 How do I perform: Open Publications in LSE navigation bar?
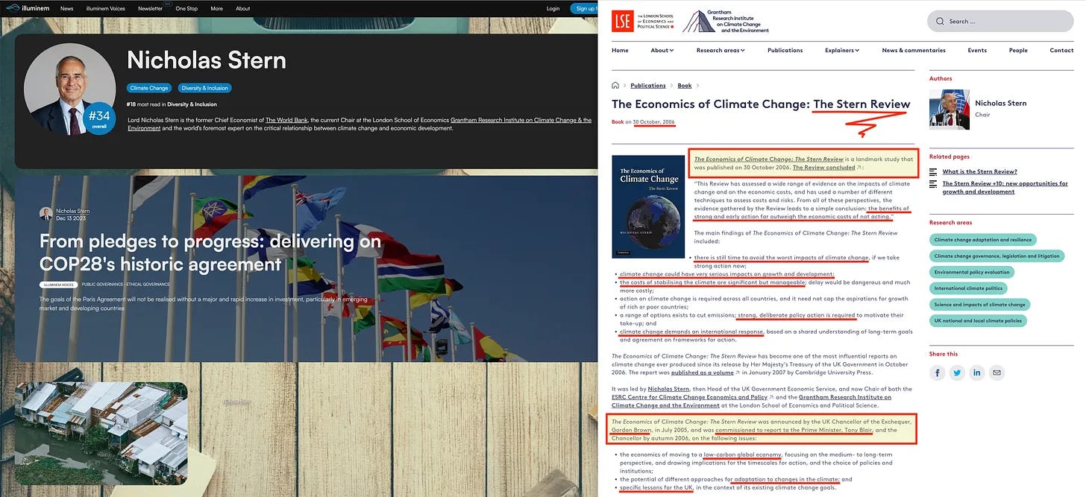click(x=785, y=51)
